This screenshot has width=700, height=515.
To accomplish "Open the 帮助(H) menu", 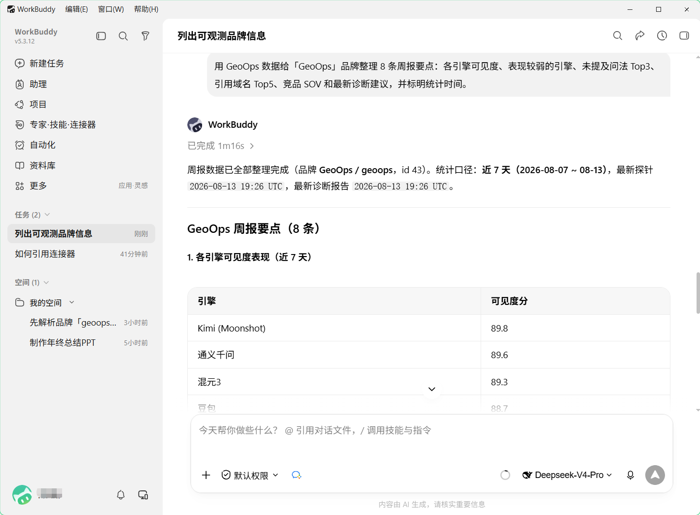I will (x=146, y=9).
